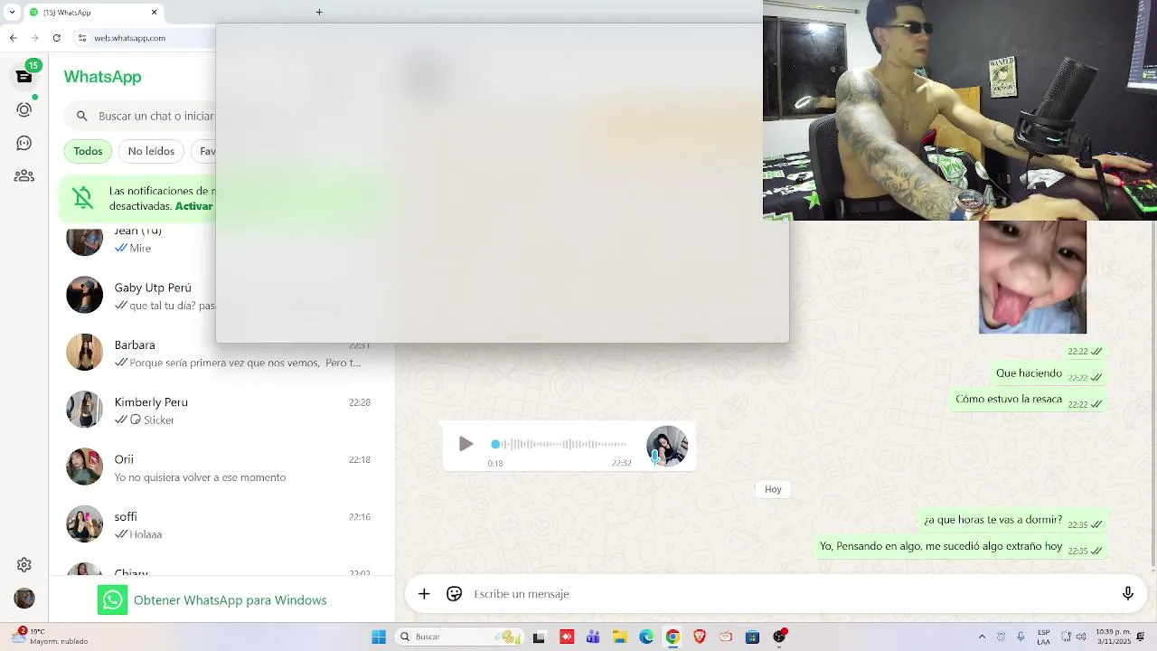Image resolution: width=1157 pixels, height=651 pixels.
Task: Click the 'Activar' notifications link
Action: 194,206
